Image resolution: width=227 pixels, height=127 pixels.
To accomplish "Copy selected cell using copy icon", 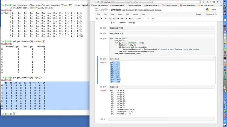I will (110, 19).
